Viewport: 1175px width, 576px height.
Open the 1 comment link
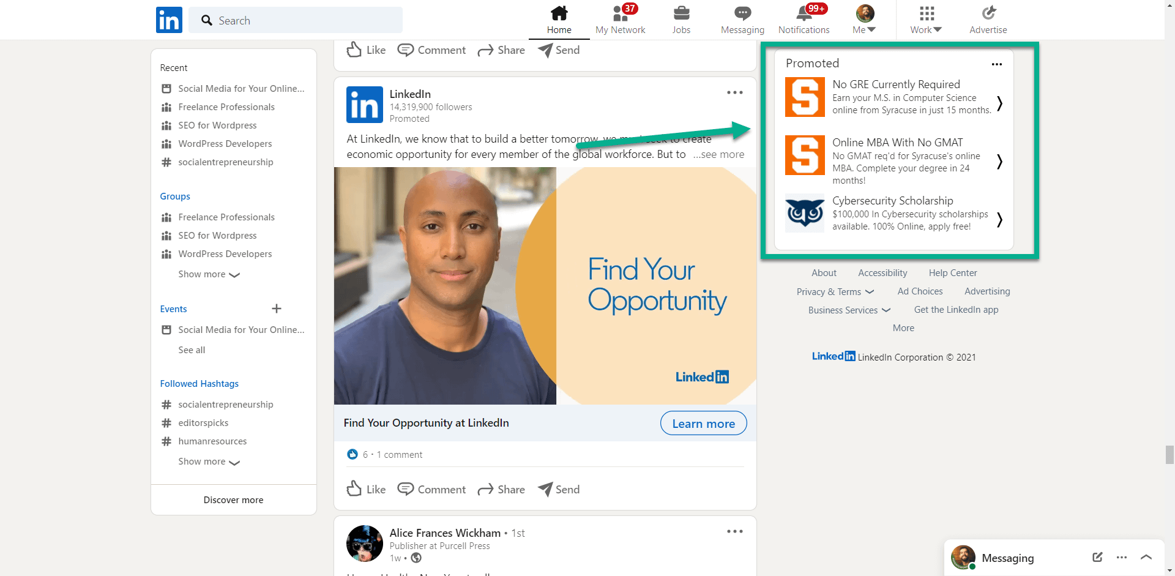click(399, 454)
